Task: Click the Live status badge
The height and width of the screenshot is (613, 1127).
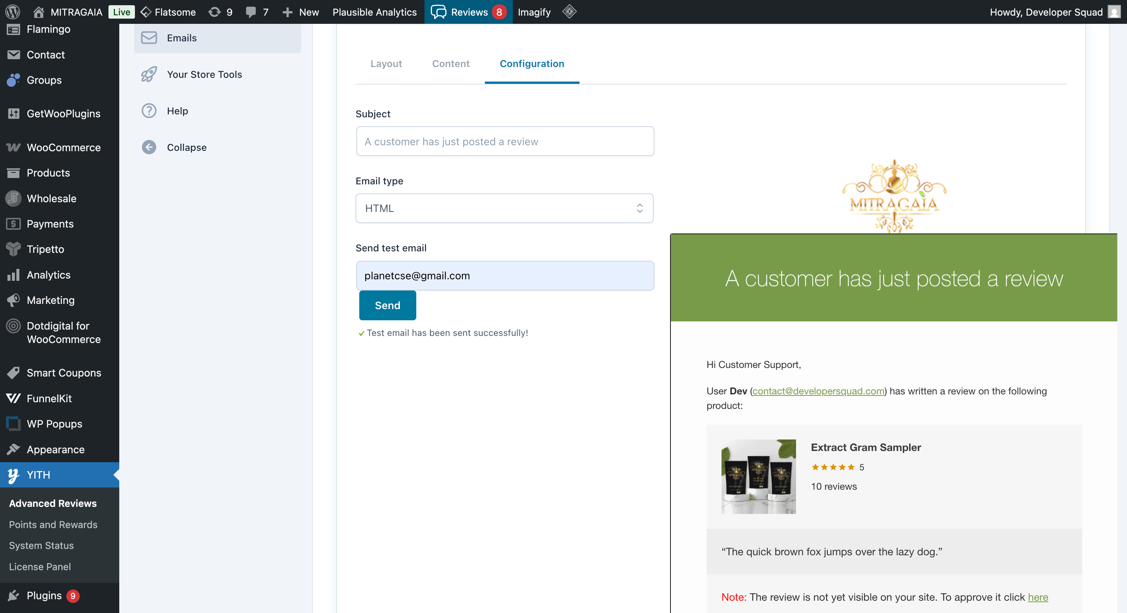Action: tap(121, 12)
